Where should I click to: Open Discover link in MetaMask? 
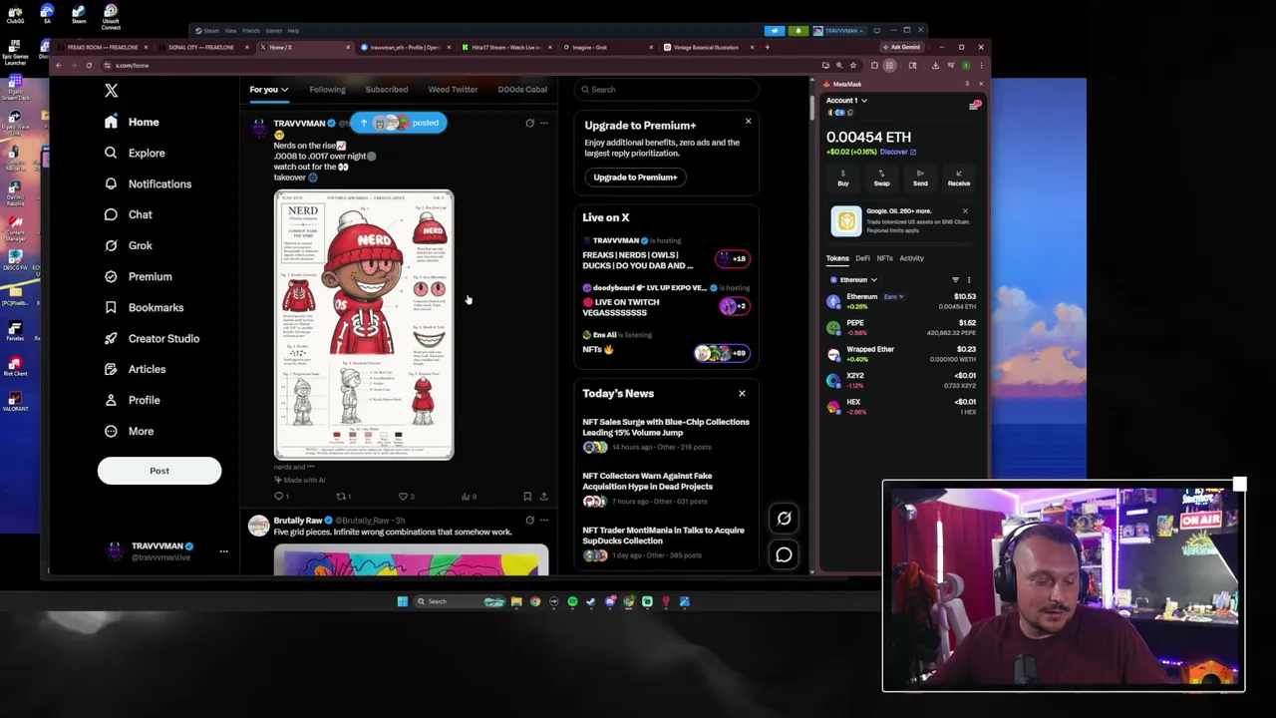coord(897,152)
